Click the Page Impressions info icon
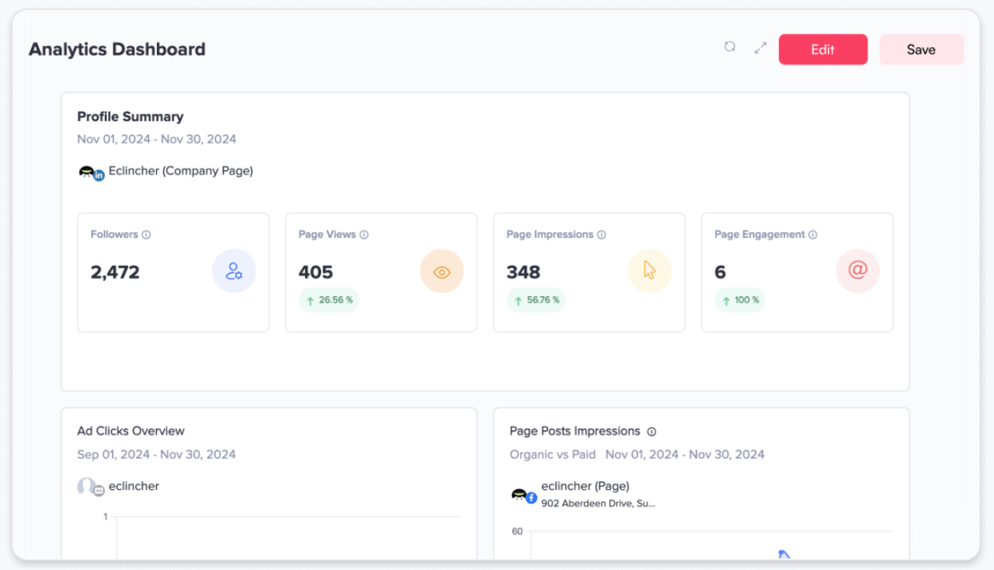Viewport: 994px width, 570px height. point(602,235)
